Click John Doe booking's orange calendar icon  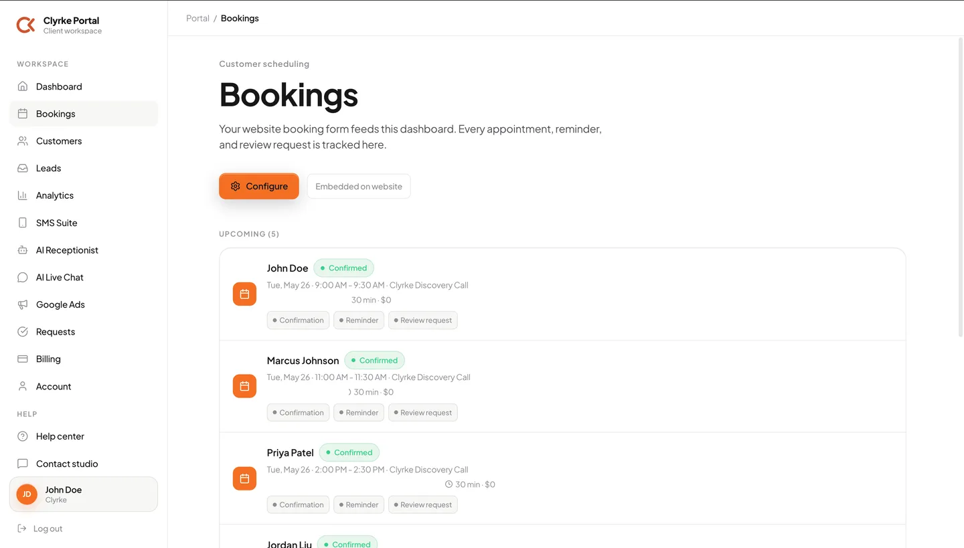244,294
